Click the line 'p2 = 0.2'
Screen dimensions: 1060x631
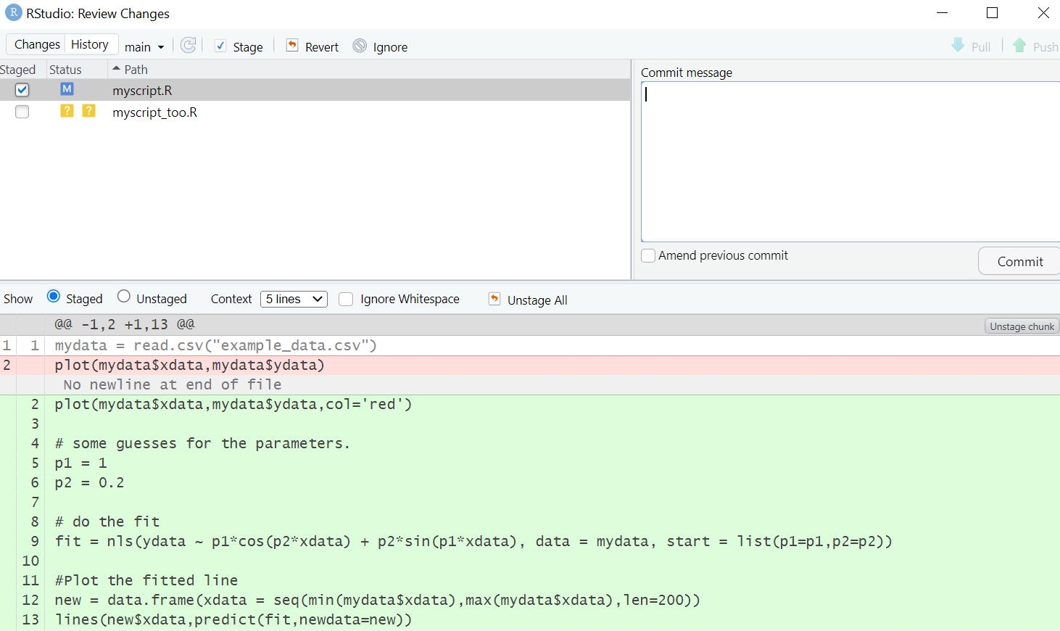(89, 482)
